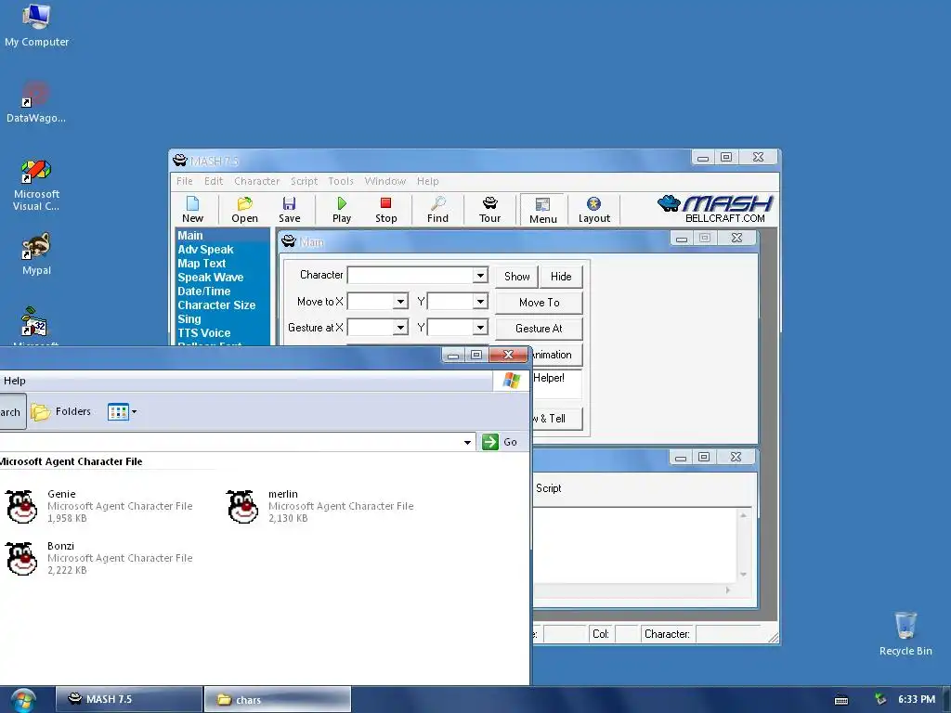951x713 pixels.
Task: Click the script area's vertical scrollbar down arrow
Action: [x=743, y=574]
